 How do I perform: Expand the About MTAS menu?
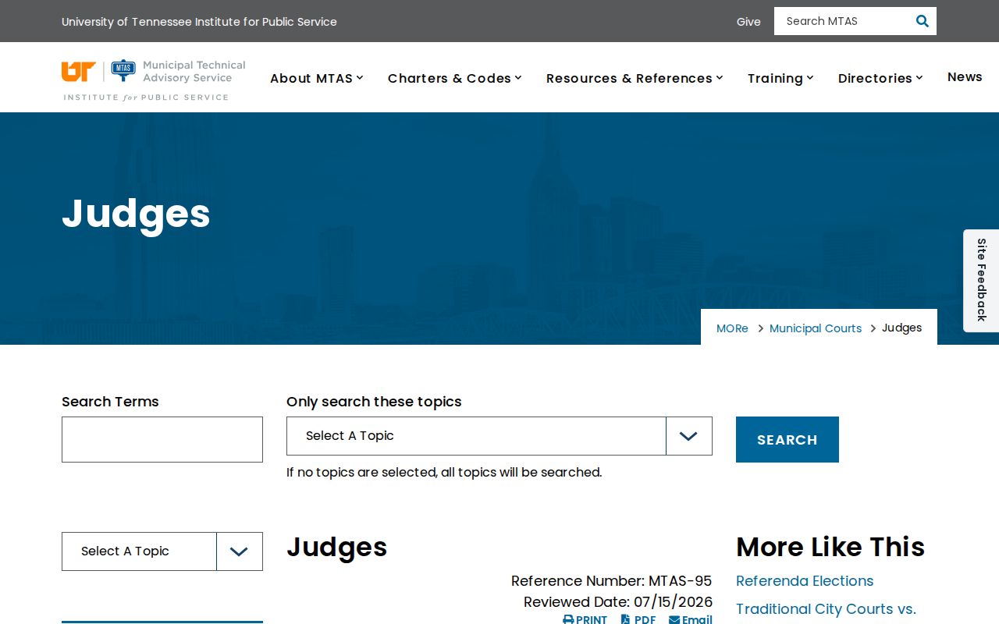tap(317, 78)
